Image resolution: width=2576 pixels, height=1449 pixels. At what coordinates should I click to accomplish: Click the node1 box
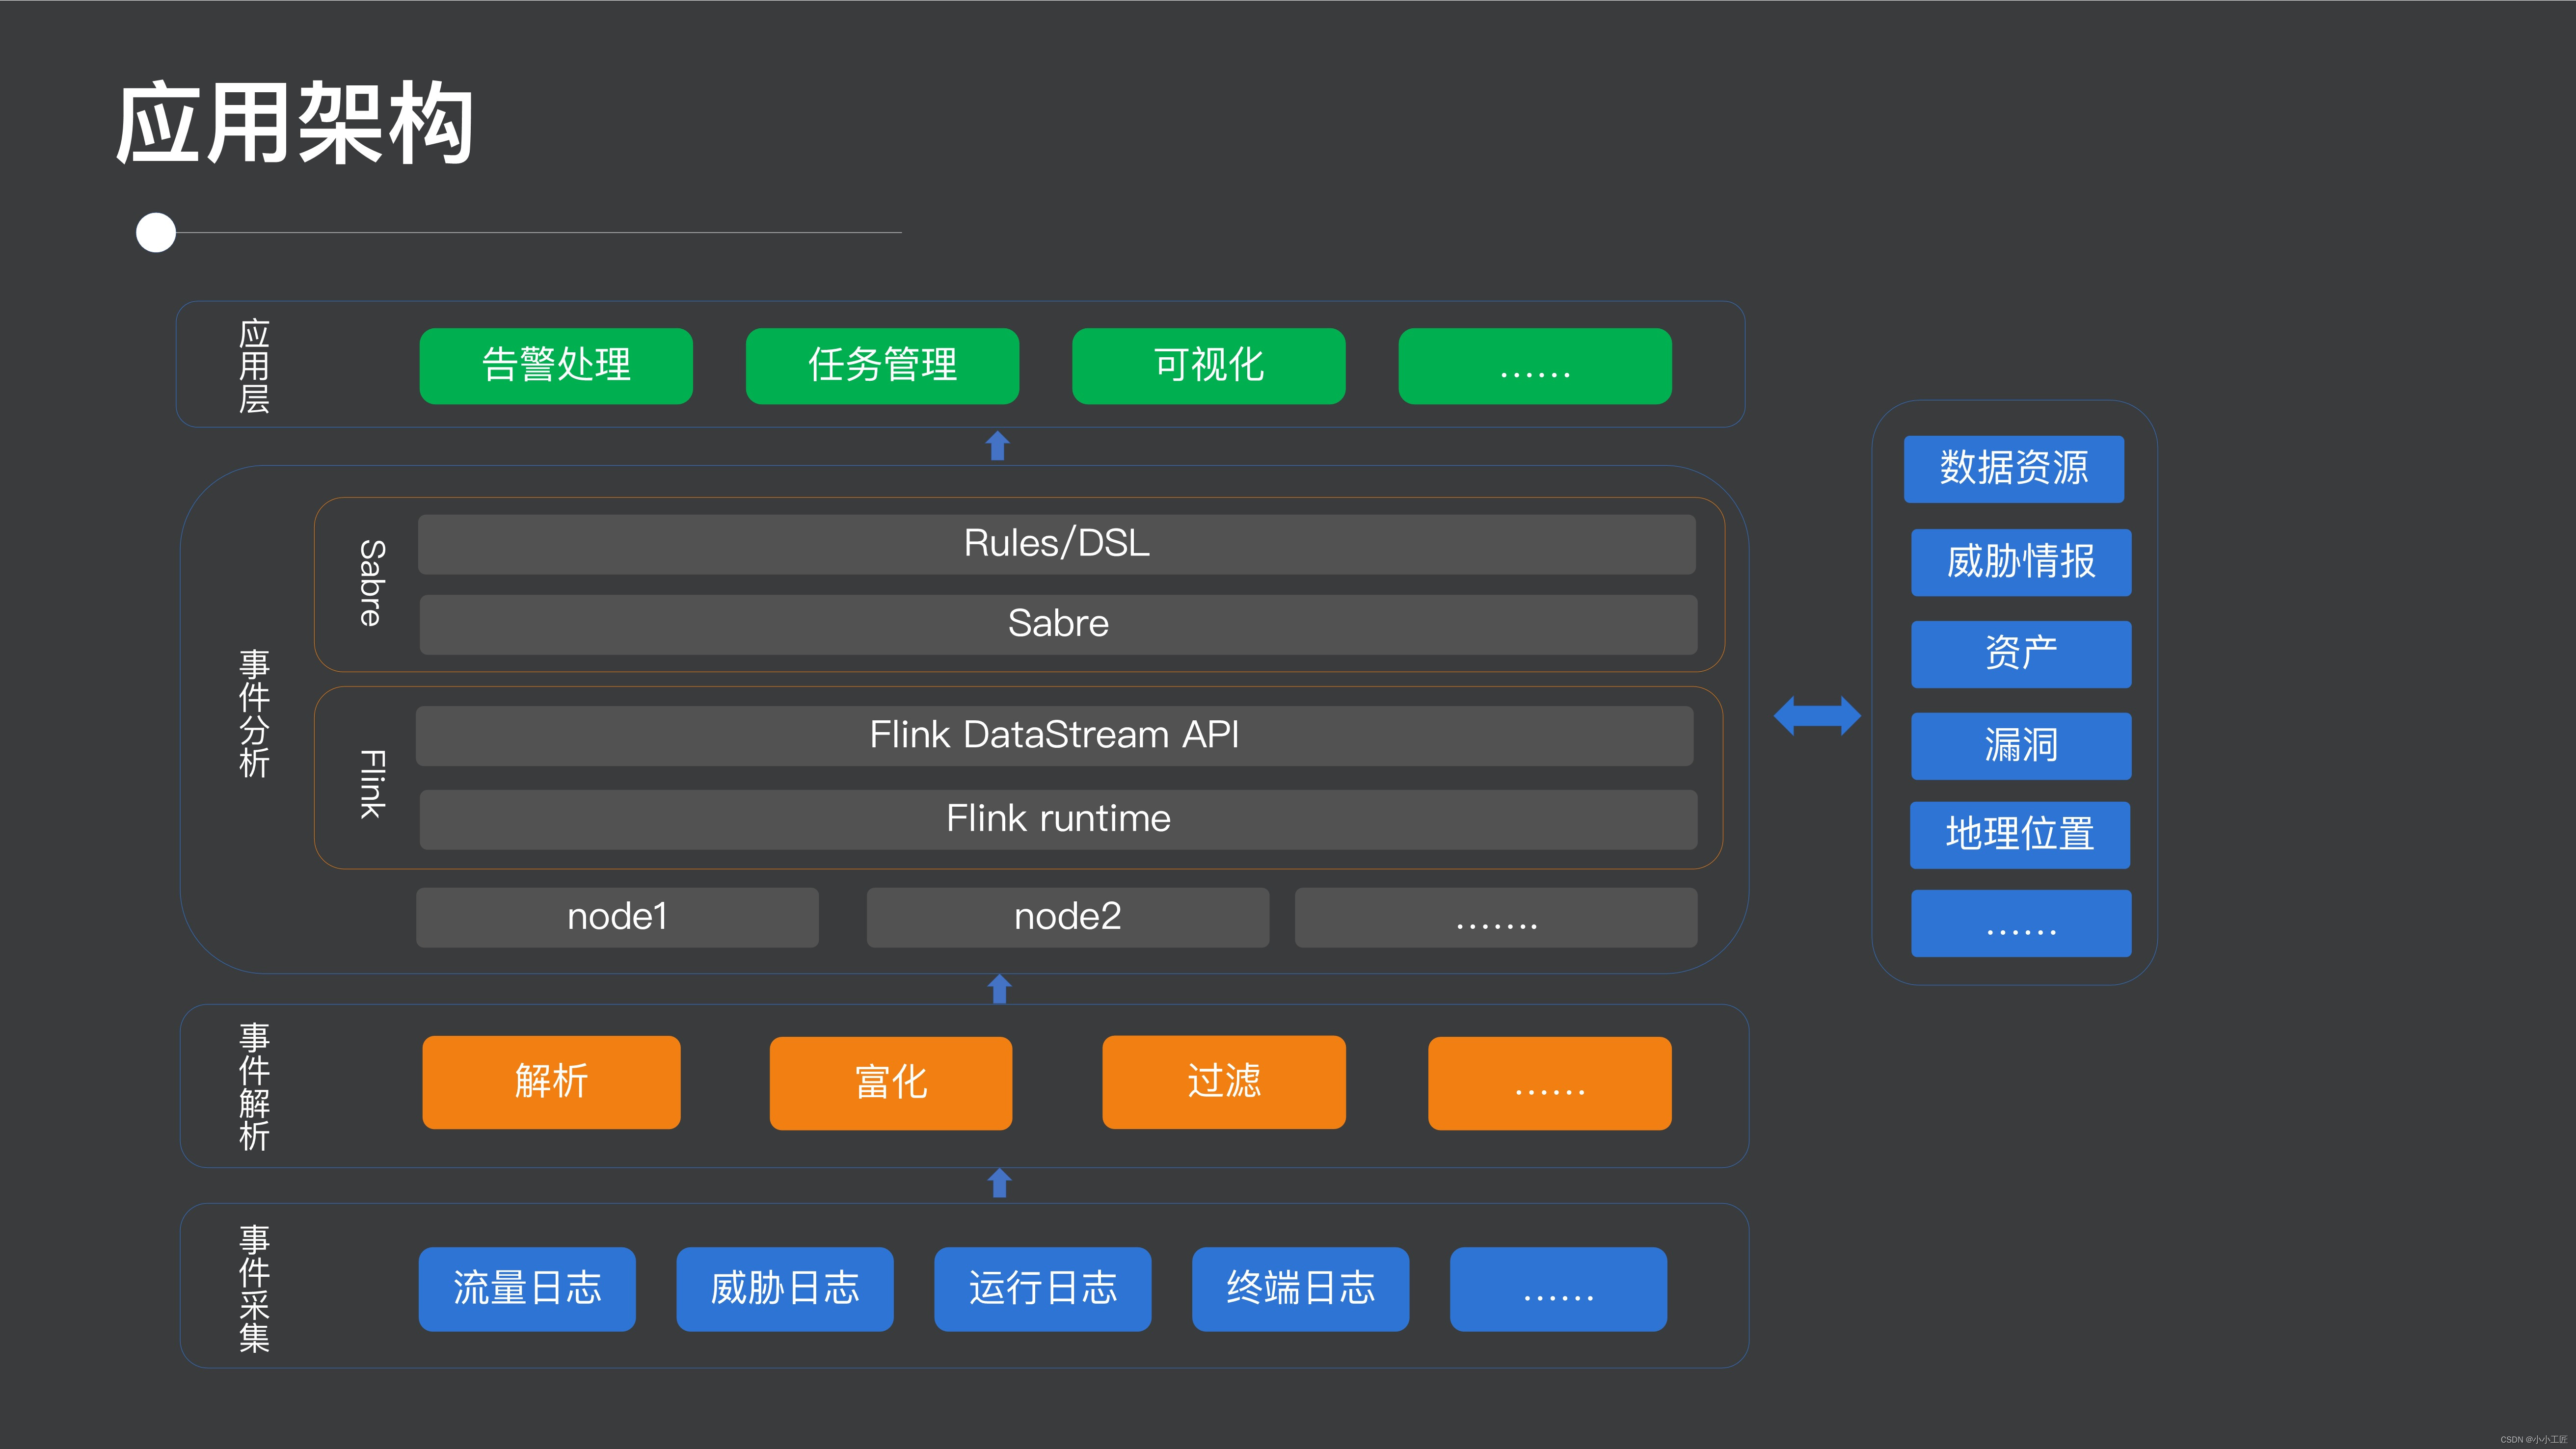617,918
